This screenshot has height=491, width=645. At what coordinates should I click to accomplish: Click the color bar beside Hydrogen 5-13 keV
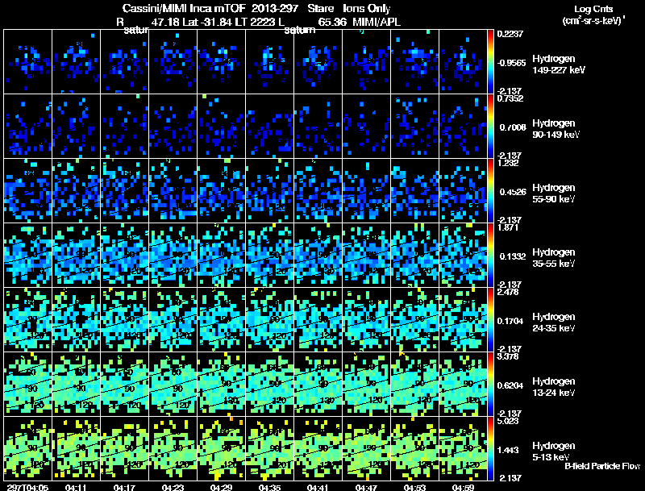point(491,448)
